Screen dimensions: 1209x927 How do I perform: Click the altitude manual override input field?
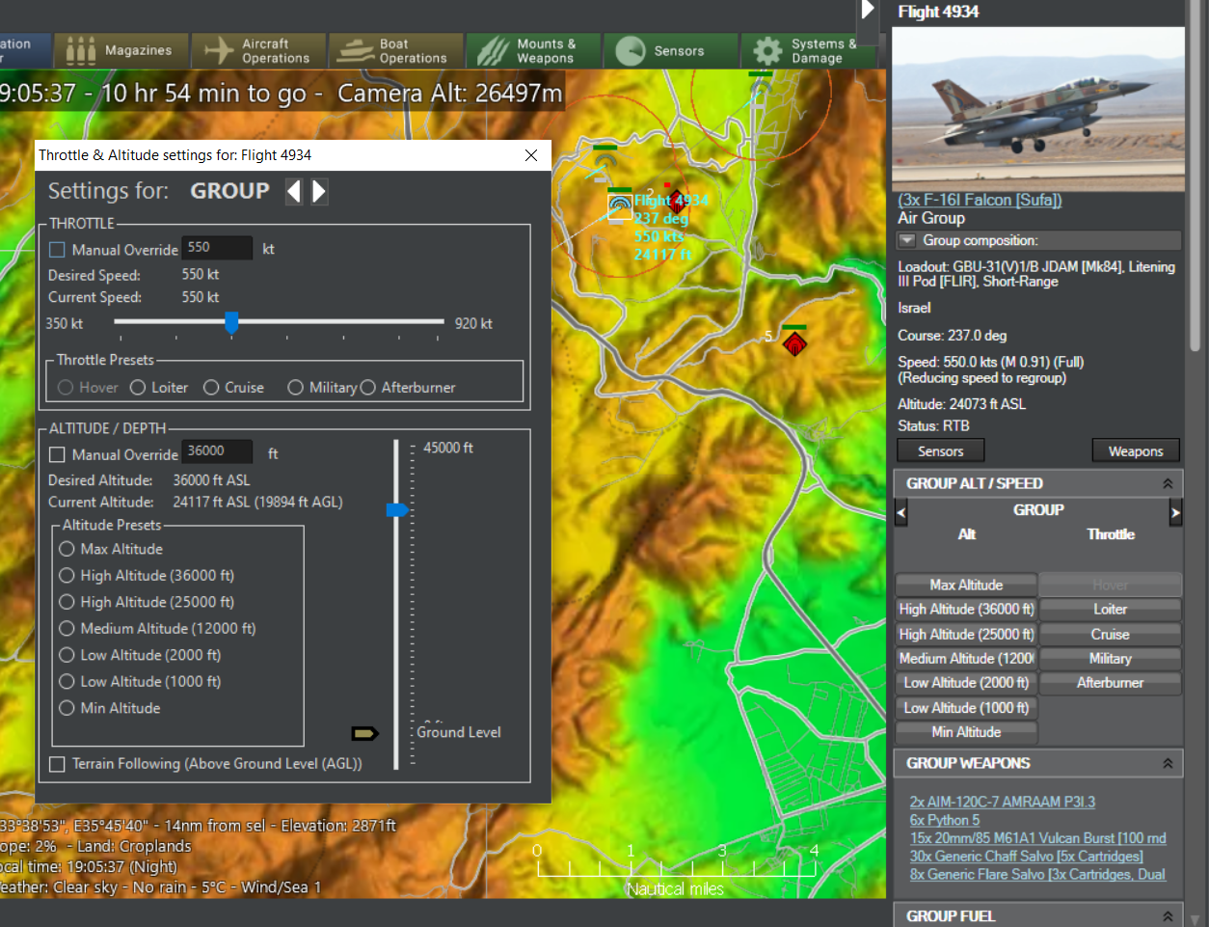(x=217, y=451)
